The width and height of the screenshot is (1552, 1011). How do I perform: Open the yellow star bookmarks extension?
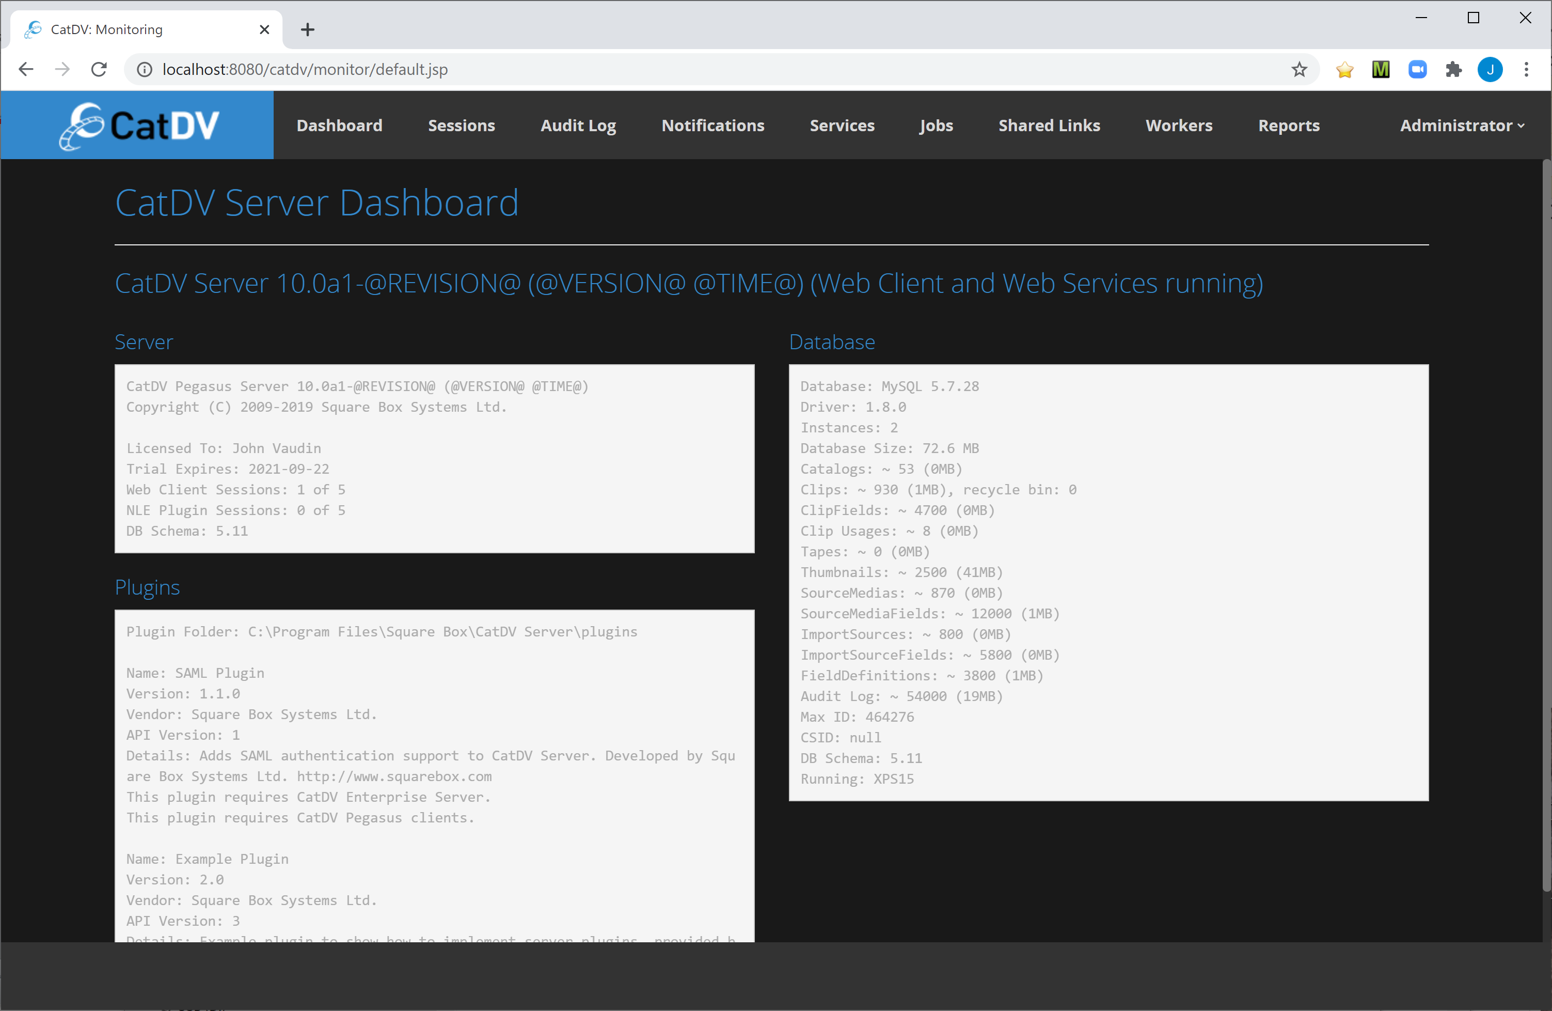[1344, 69]
